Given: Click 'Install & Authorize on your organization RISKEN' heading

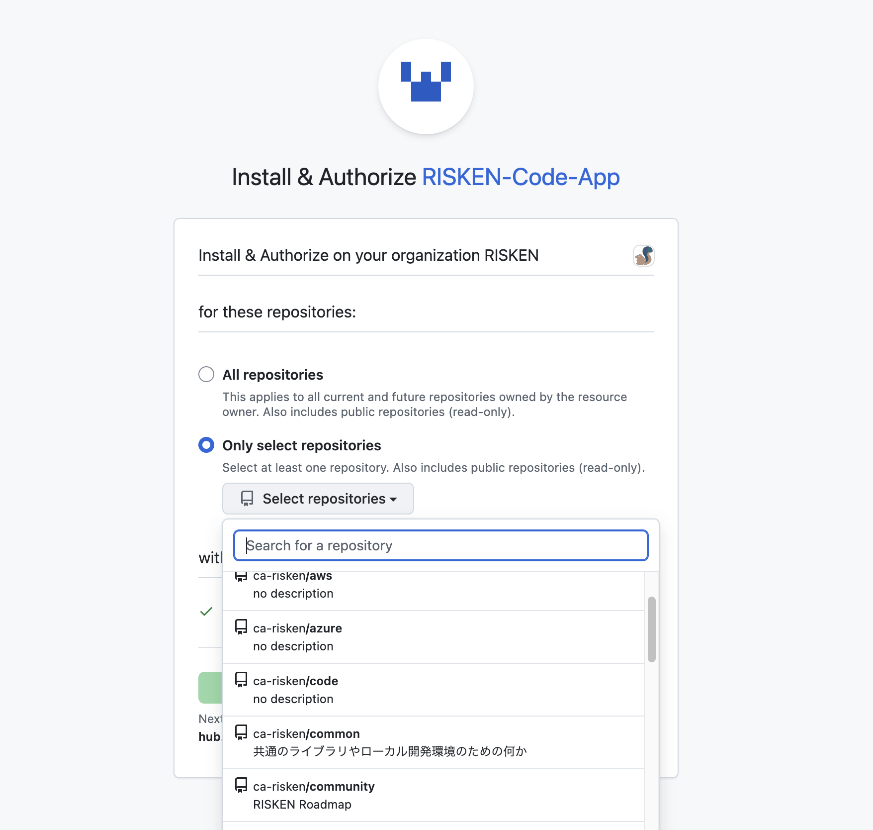Looking at the screenshot, I should [x=368, y=255].
